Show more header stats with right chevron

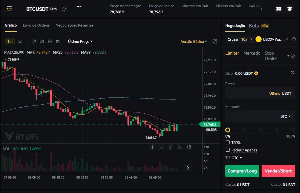pos(261,9)
